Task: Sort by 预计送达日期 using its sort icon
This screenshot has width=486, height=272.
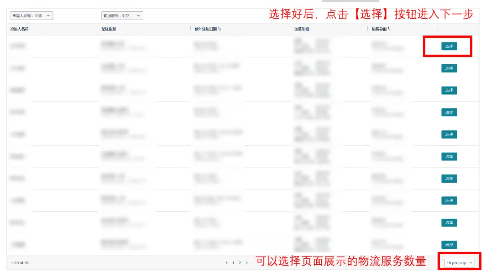Action: pos(219,29)
